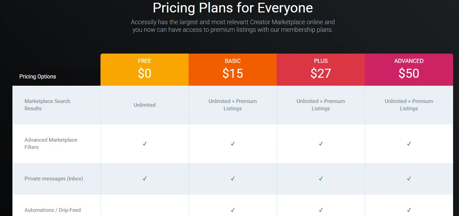Click the Advanced plan checkmark for Advanced Marketplace Filters
Screen dimensions: 459x216
(409, 144)
